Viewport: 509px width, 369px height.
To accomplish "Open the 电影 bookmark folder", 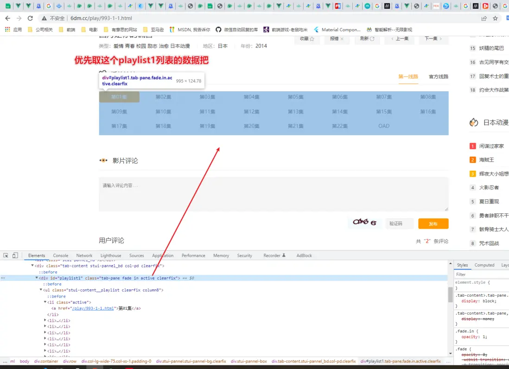I will click(x=89, y=30).
